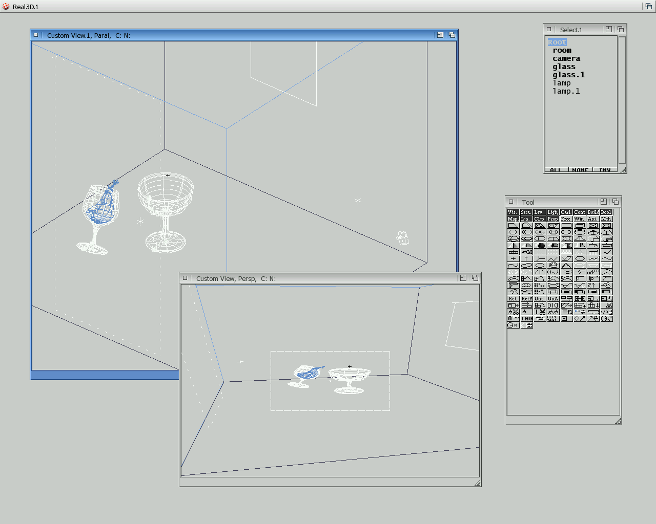
Task: Toggle the Vis. tool group
Action: (513, 212)
